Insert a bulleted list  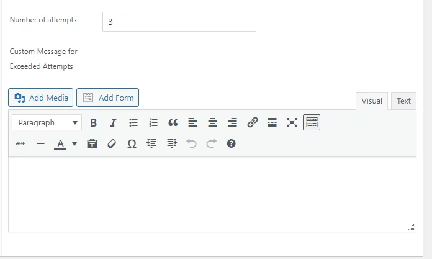coord(133,122)
